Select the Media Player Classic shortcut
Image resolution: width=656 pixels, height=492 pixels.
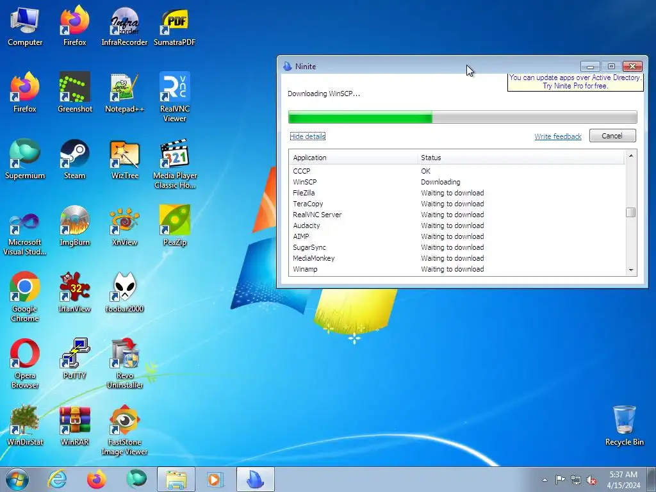pos(174,164)
